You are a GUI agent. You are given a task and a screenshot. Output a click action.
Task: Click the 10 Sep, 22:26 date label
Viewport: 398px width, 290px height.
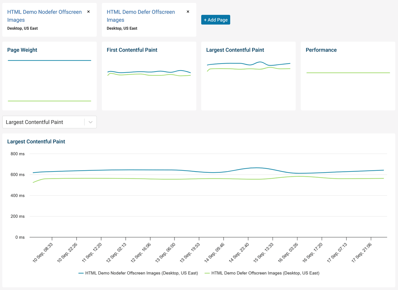pyautogui.click(x=67, y=253)
